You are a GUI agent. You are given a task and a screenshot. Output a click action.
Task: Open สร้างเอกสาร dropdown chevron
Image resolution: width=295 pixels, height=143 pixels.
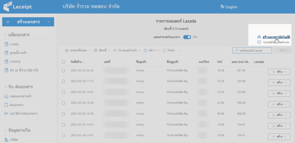tap(48, 22)
